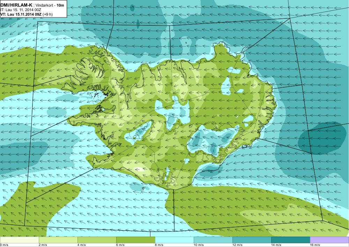Click the '6 m/s' legend label
The height and width of the screenshot is (247, 349).
tap(120, 245)
